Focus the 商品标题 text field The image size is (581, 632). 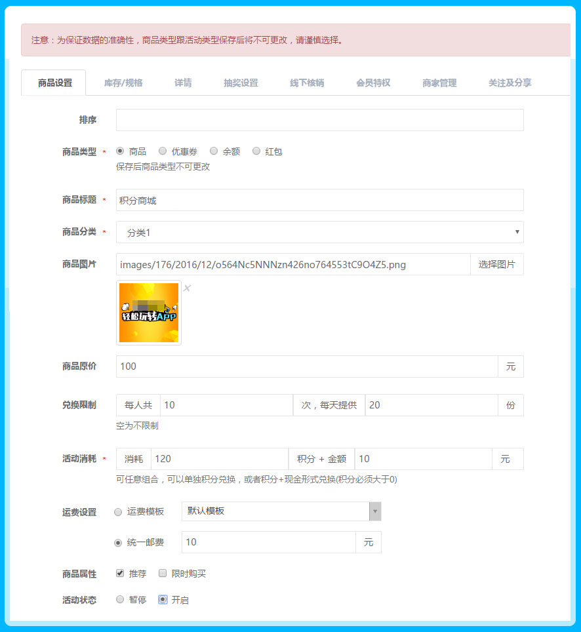pyautogui.click(x=319, y=201)
